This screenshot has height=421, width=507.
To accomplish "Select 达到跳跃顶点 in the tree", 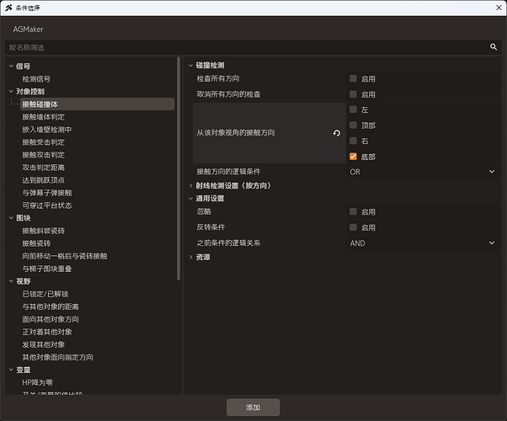I will click(43, 180).
